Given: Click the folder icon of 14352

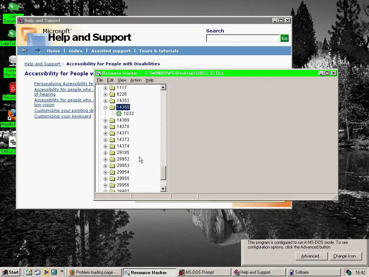Looking at the screenshot, I should pyautogui.click(x=112, y=101).
